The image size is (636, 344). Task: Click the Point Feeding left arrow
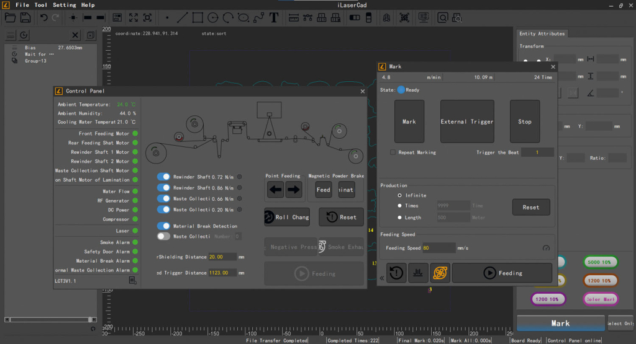click(275, 190)
